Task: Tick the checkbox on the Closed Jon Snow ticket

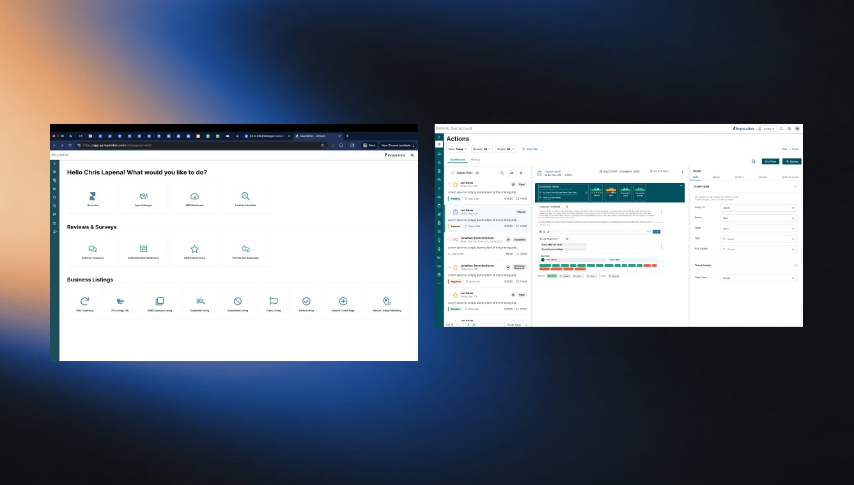Action: coord(448,212)
